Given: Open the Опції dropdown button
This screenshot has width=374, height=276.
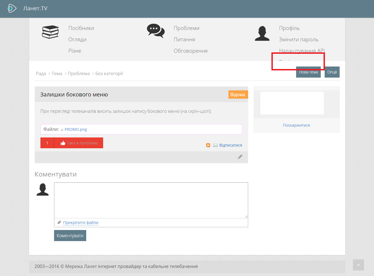Looking at the screenshot, I should coord(332,72).
